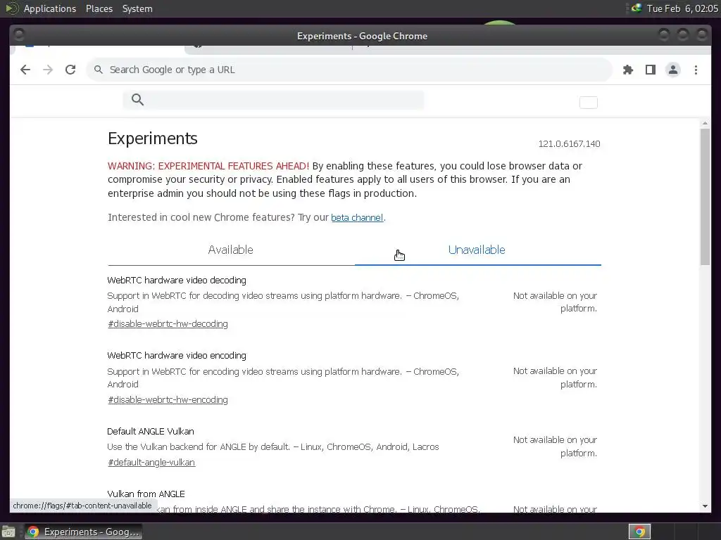Reload the Experiments page
Screen dimensions: 721x540
point(70,70)
